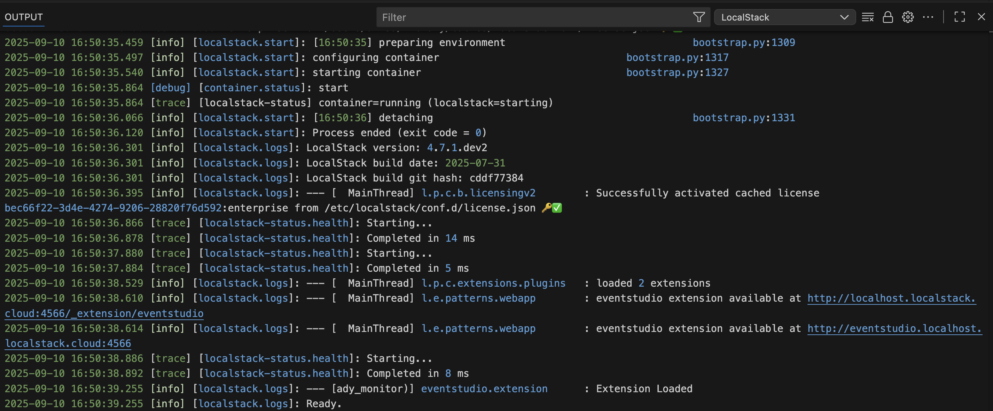
Task: Select the Ready log line
Action: pos(323,403)
